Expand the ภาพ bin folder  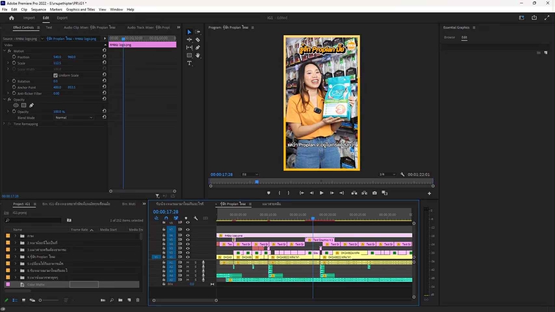click(15, 236)
